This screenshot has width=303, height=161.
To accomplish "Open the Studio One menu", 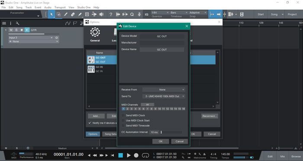I will [x=84, y=7].
